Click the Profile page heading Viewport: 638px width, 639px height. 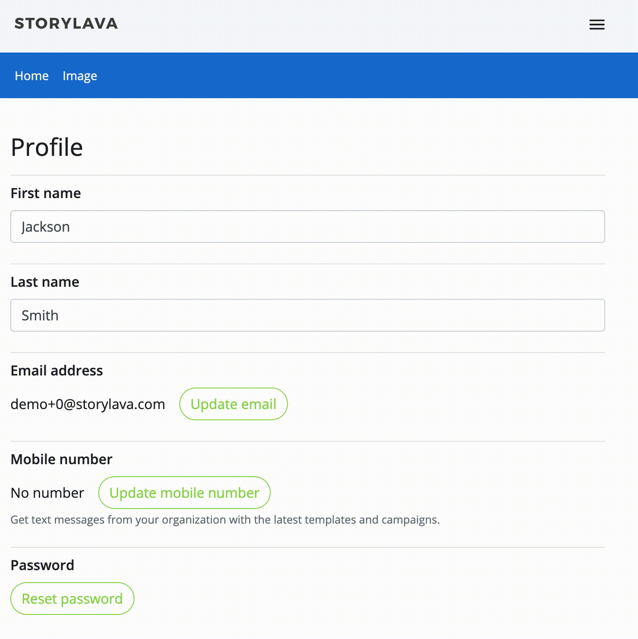coord(47,147)
